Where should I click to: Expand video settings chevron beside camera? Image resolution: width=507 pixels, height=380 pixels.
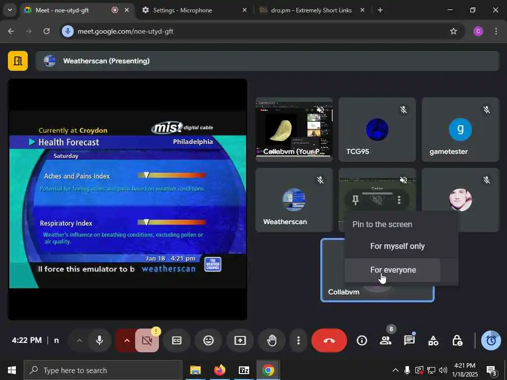click(x=126, y=340)
